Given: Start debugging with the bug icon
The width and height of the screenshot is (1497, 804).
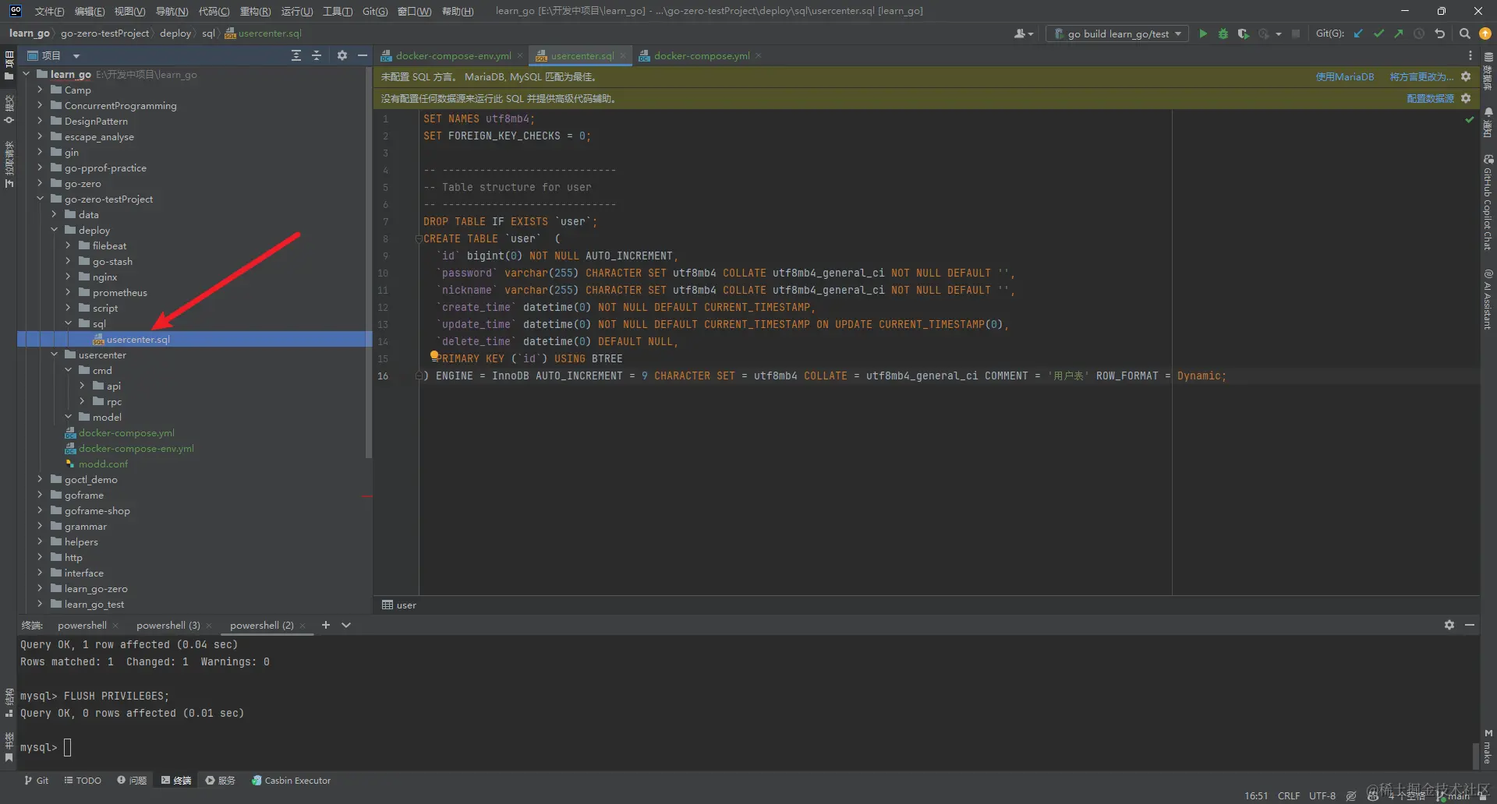Looking at the screenshot, I should tap(1223, 33).
